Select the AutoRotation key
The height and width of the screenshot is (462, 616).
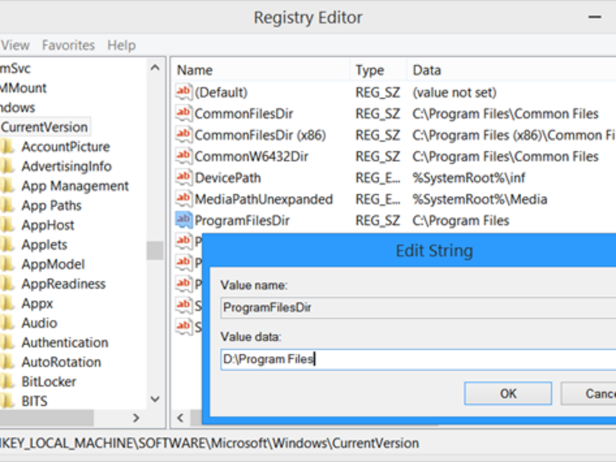click(x=61, y=362)
